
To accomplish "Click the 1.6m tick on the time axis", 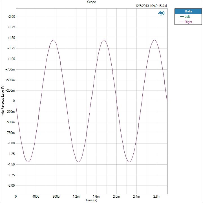I will [x=96, y=196].
